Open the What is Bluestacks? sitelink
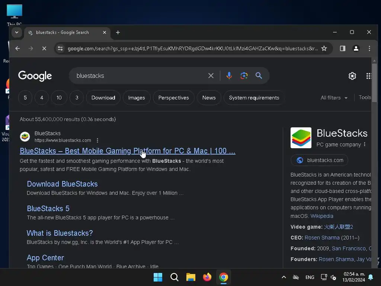Viewport: 381px width, 286px height. 60,233
